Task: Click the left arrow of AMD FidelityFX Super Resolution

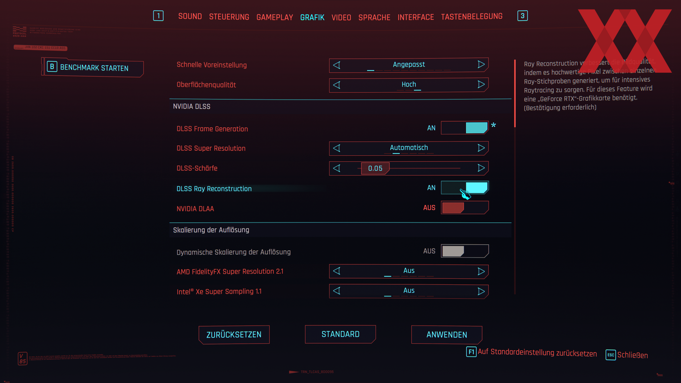Action: tap(337, 271)
